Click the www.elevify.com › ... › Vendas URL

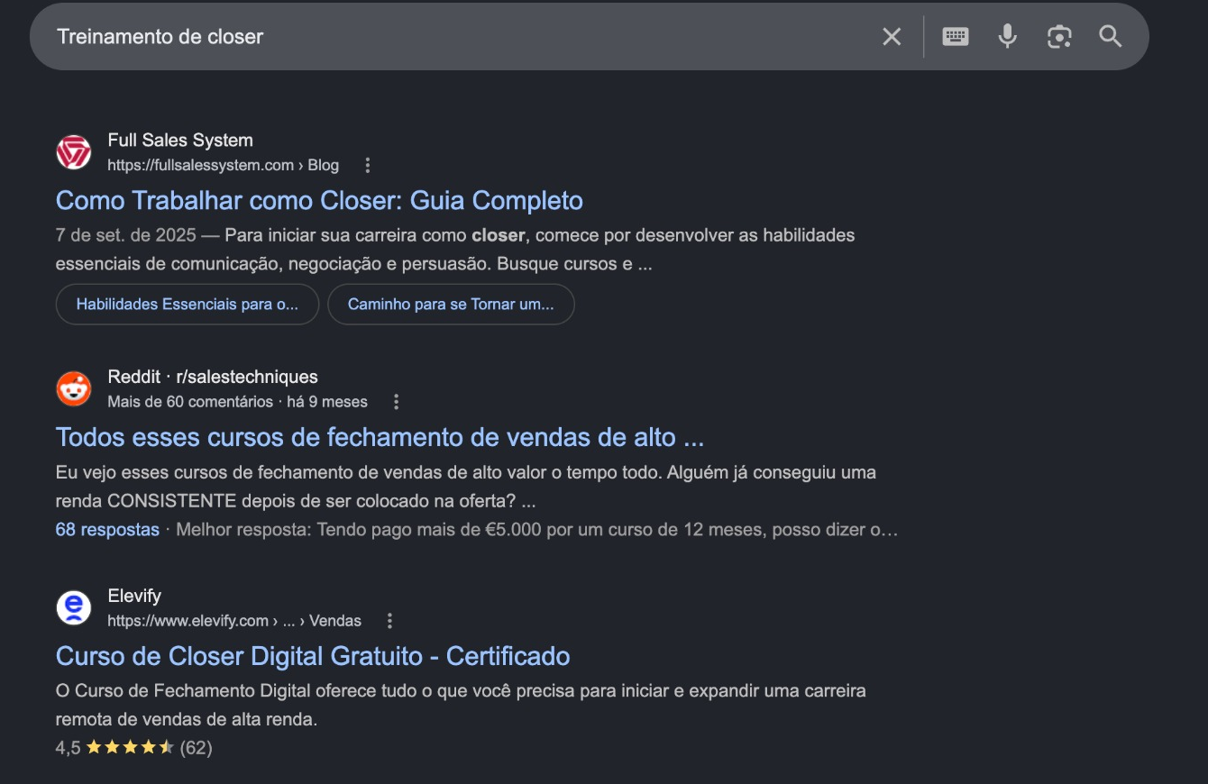click(234, 621)
